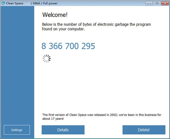170x139 pixels.
Task: Click the empty blue sidebar above Settings
Action: (x=17, y=65)
